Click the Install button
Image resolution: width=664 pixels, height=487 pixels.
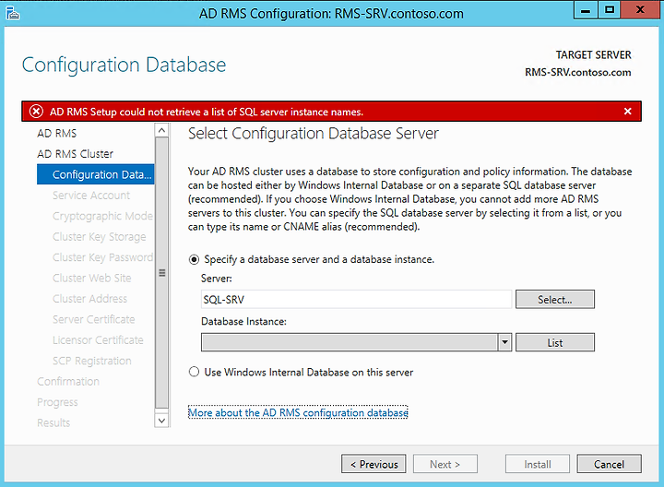[x=538, y=464]
